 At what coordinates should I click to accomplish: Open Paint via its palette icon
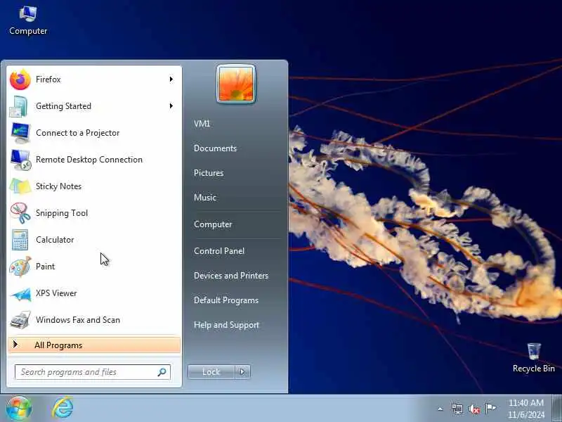click(20, 267)
